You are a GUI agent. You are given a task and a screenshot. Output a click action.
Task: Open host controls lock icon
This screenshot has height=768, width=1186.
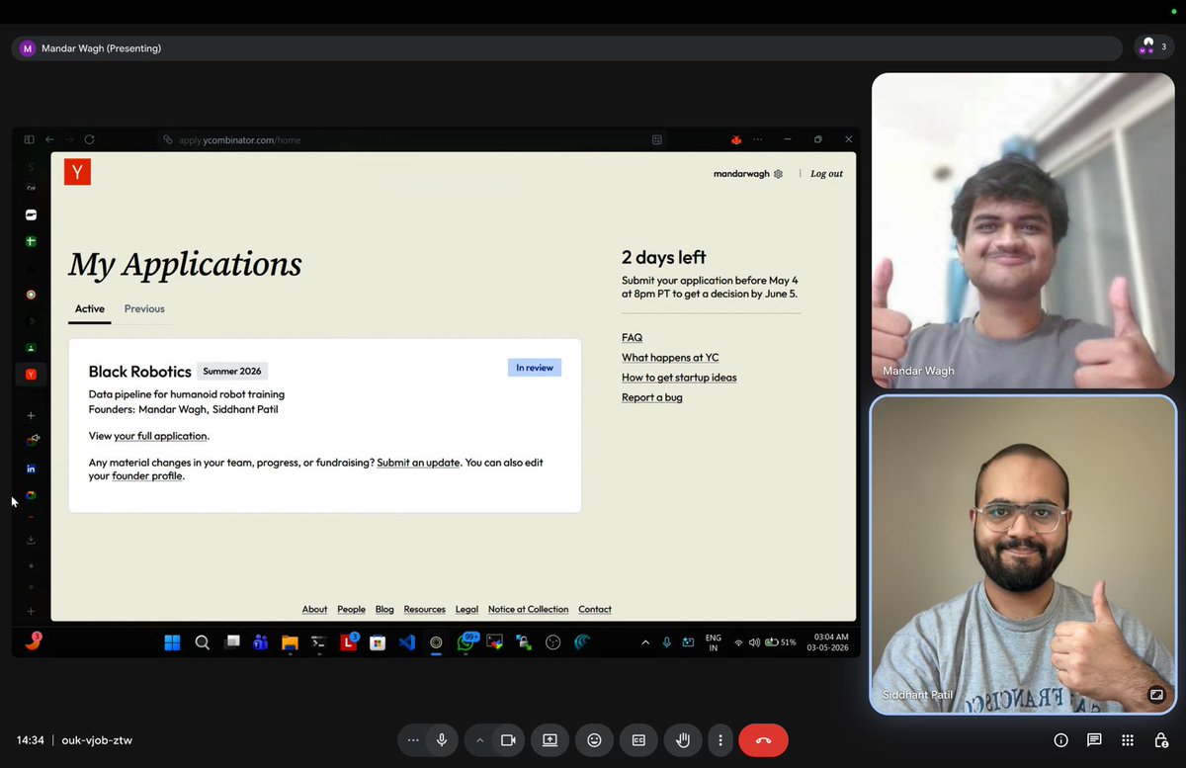coord(1161,739)
